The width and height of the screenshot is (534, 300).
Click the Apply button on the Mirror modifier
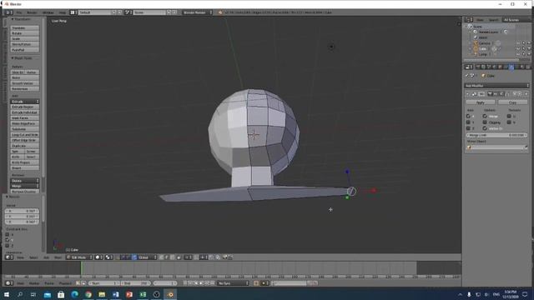(481, 102)
